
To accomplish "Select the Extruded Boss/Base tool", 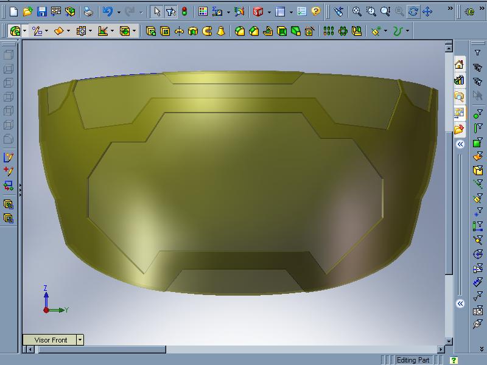I will [150, 31].
